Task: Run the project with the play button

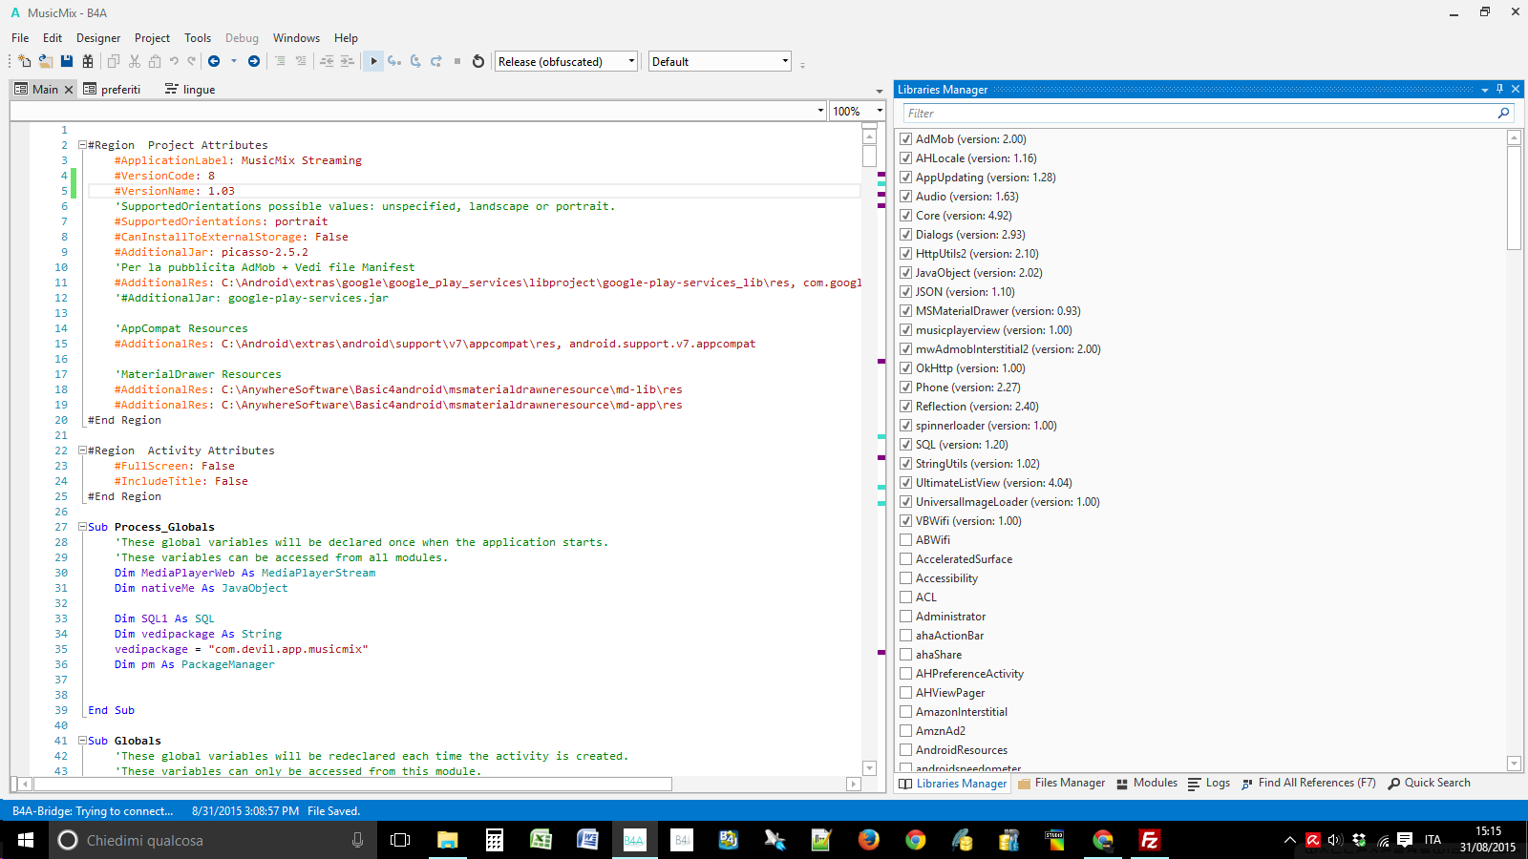Action: [373, 61]
